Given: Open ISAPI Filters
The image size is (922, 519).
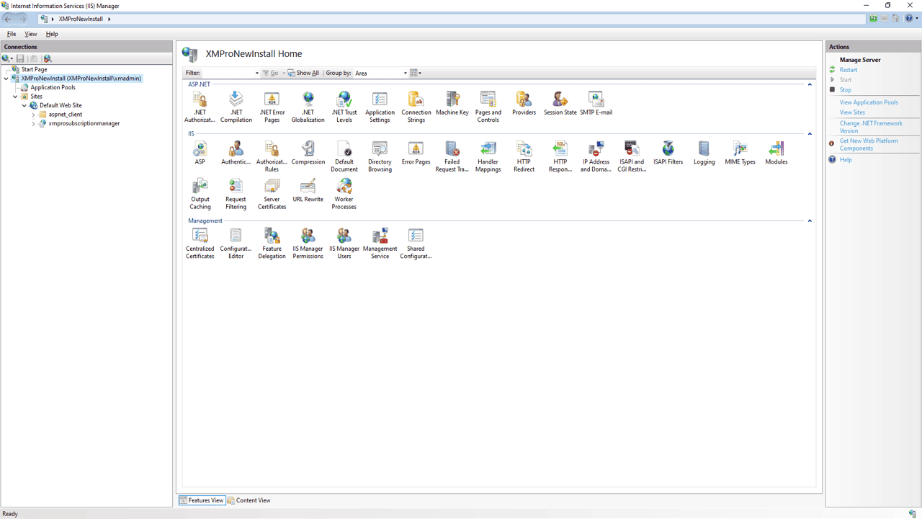Looking at the screenshot, I should (x=668, y=153).
